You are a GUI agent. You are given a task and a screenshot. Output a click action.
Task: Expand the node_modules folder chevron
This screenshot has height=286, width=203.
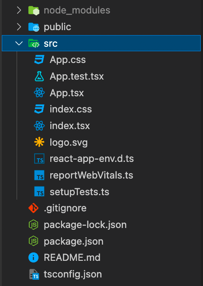point(19,10)
